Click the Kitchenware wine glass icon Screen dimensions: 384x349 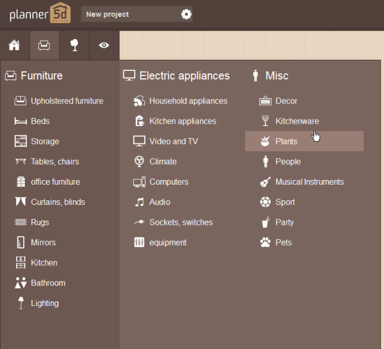point(265,121)
